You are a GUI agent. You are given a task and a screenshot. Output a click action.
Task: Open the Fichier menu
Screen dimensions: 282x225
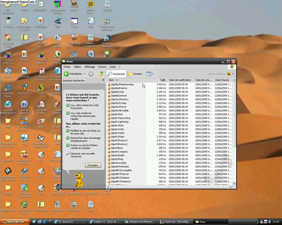tap(67, 67)
